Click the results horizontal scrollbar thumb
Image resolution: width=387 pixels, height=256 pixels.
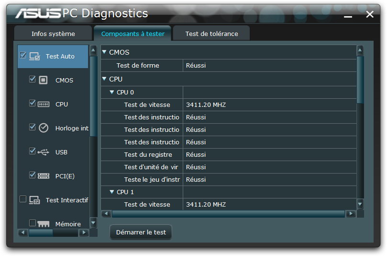(228, 214)
